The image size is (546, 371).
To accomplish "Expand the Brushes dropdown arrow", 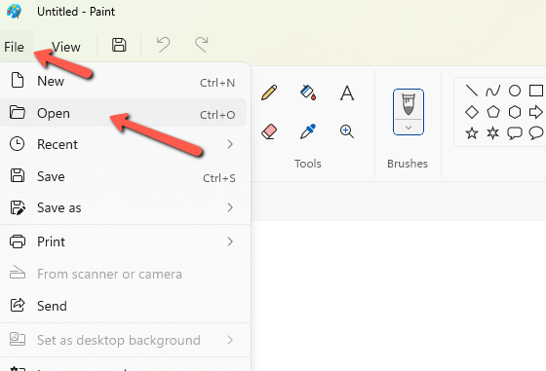I will click(409, 128).
